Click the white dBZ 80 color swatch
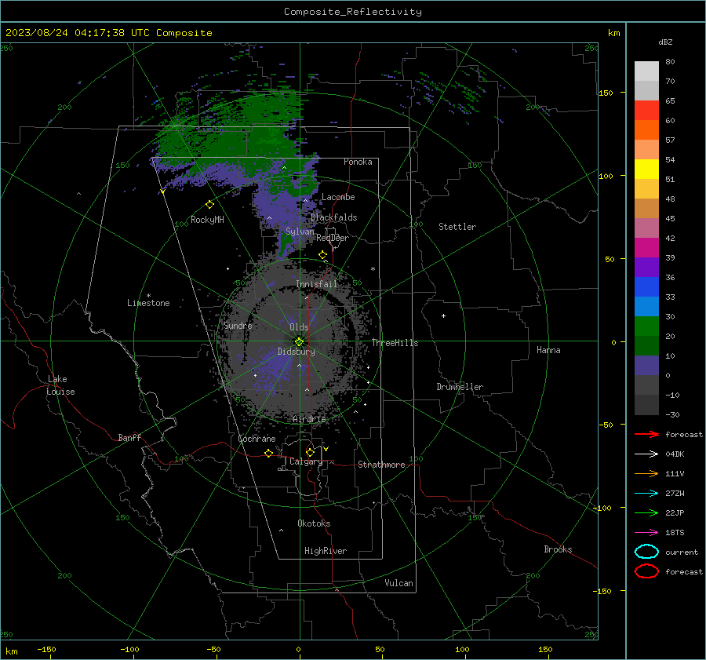 click(646, 71)
